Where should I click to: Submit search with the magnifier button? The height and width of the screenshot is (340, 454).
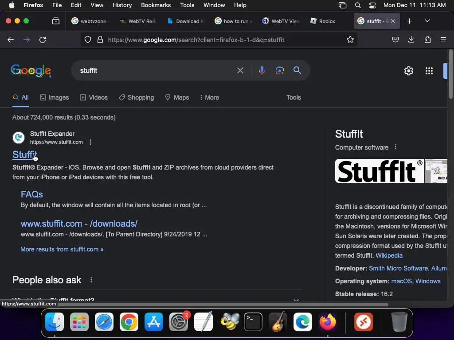pyautogui.click(x=297, y=70)
